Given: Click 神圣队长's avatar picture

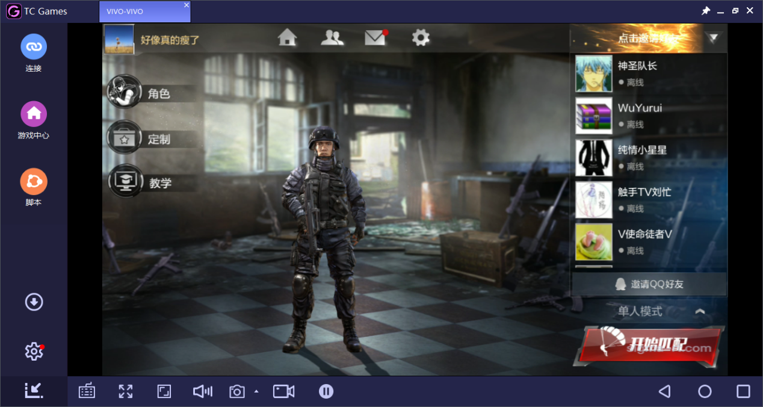Looking at the screenshot, I should tap(594, 73).
